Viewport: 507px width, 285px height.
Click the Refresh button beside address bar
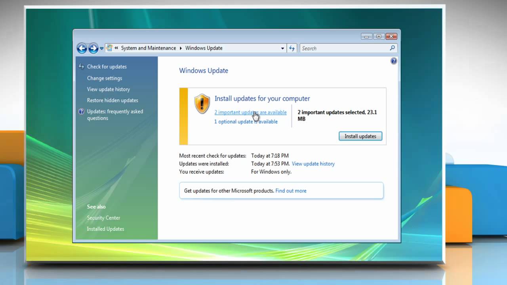(x=292, y=48)
